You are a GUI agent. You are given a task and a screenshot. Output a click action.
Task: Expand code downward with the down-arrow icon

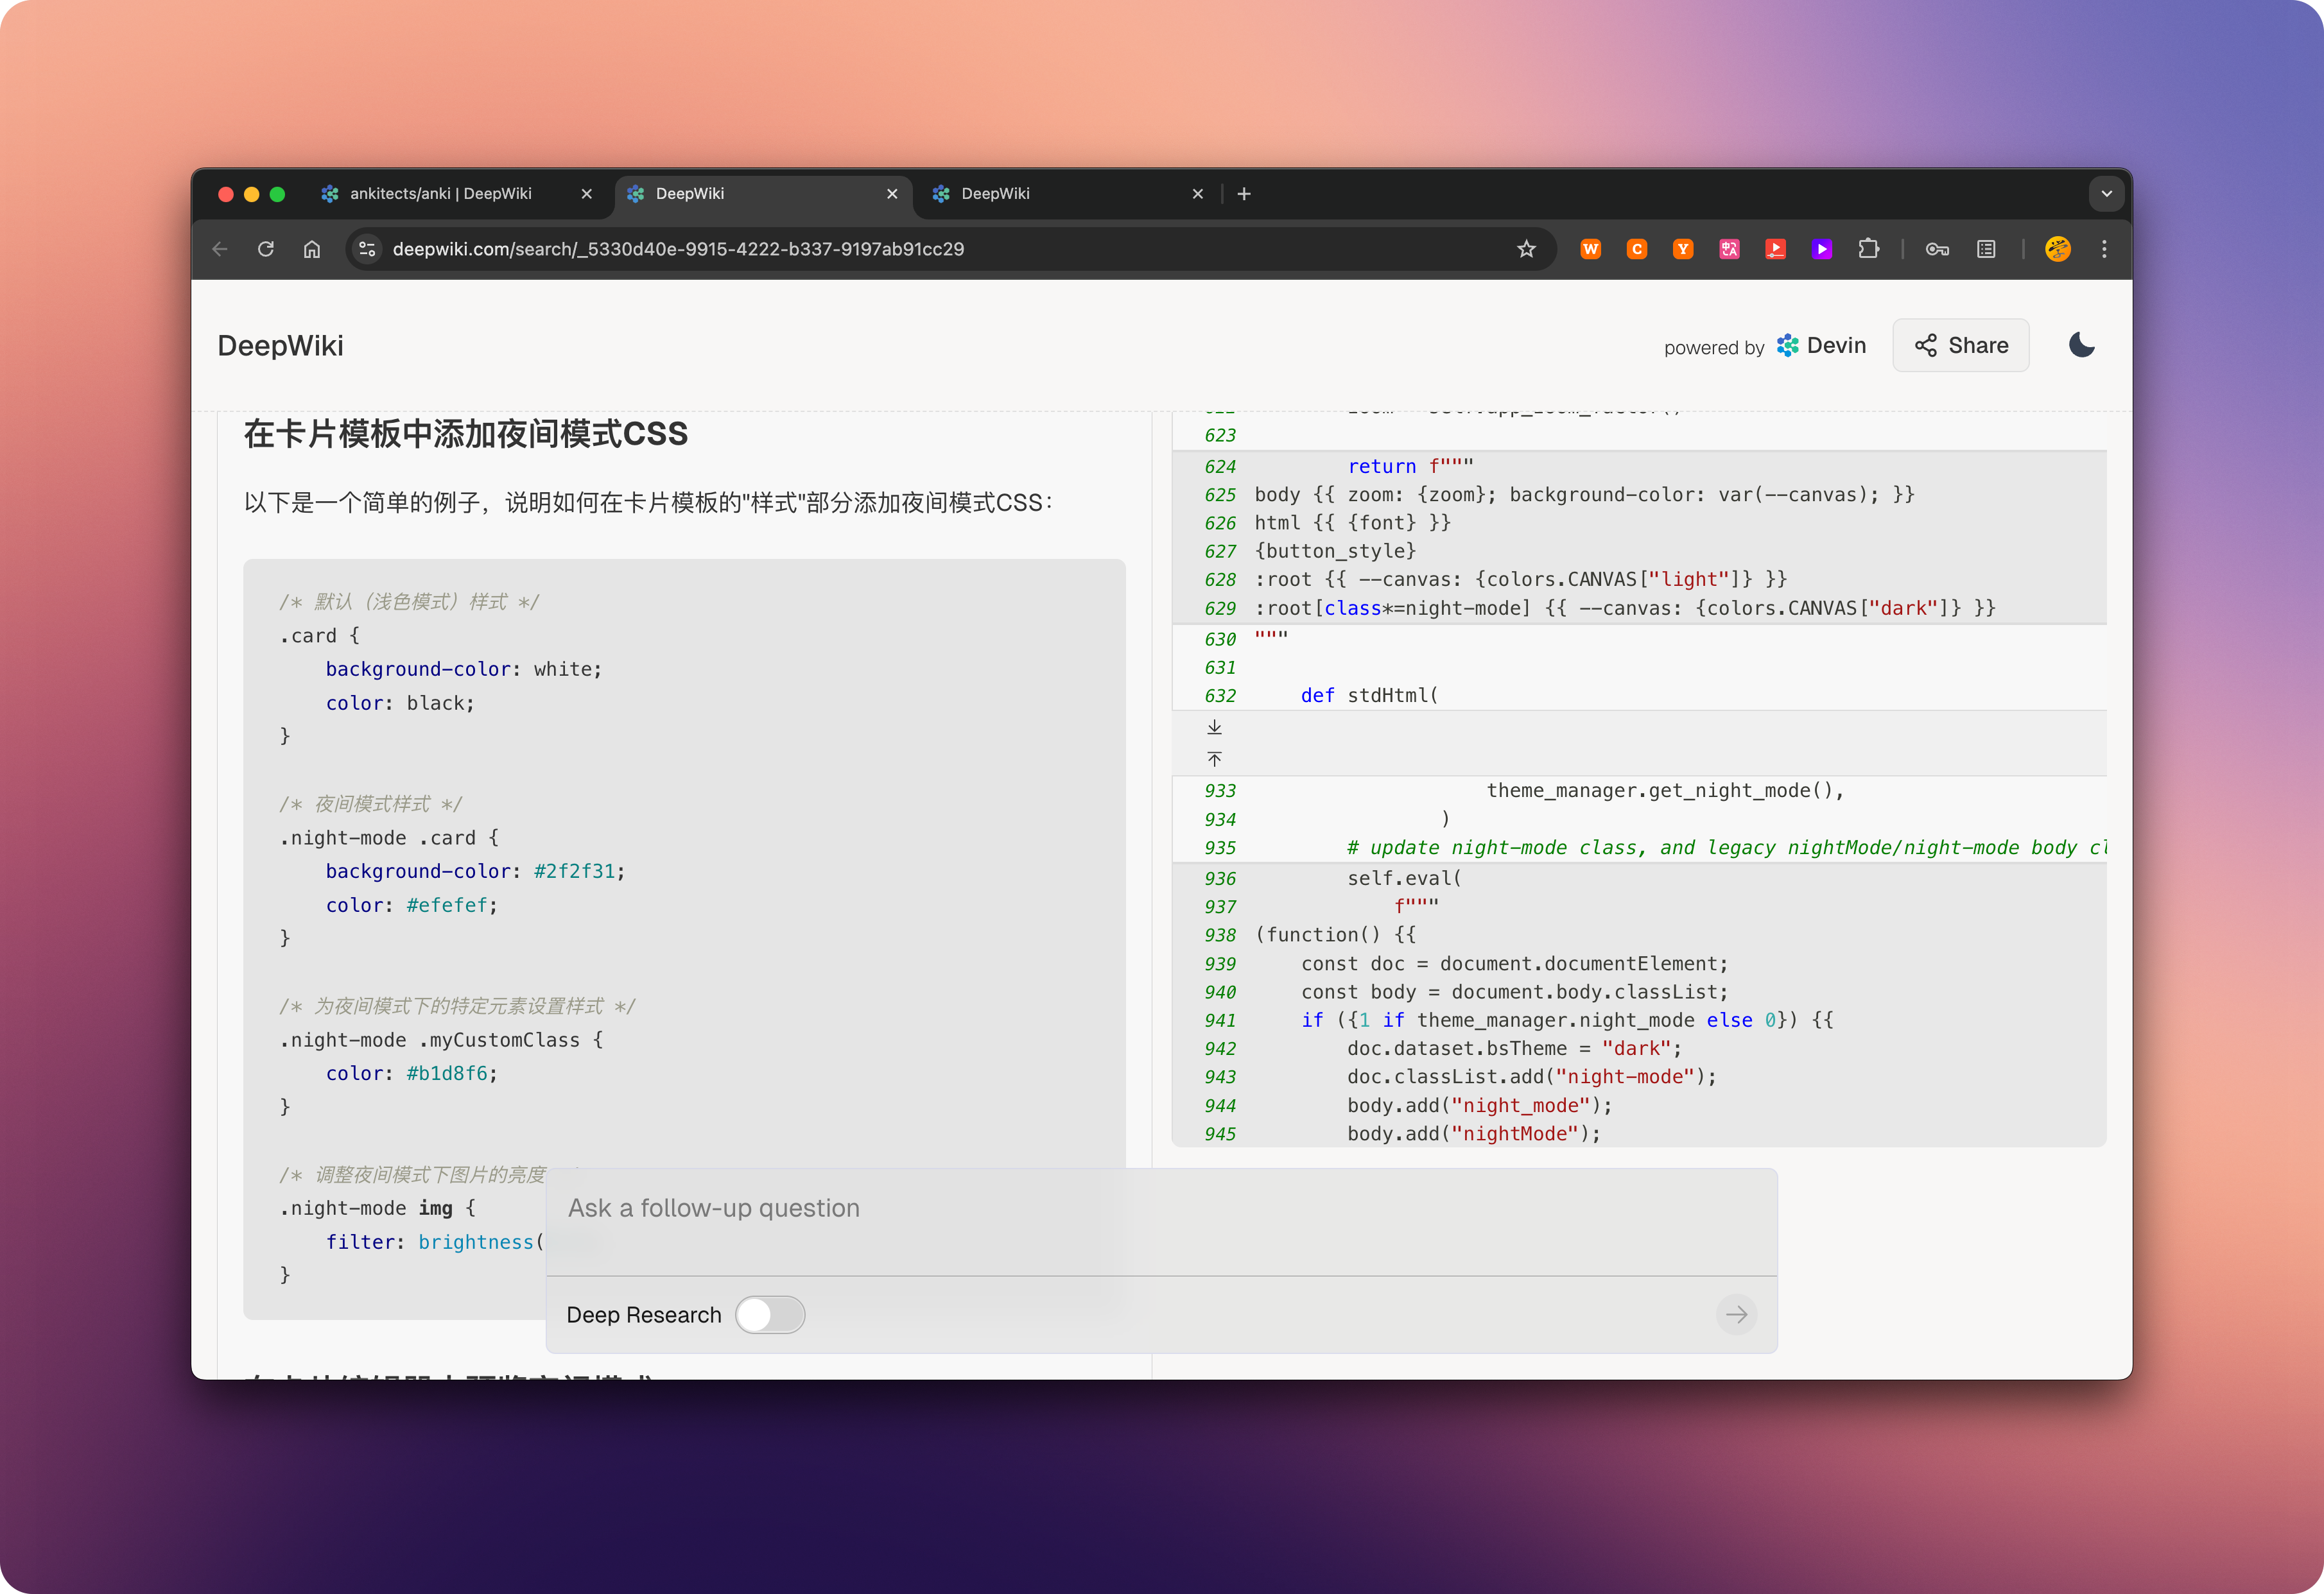tap(1214, 726)
